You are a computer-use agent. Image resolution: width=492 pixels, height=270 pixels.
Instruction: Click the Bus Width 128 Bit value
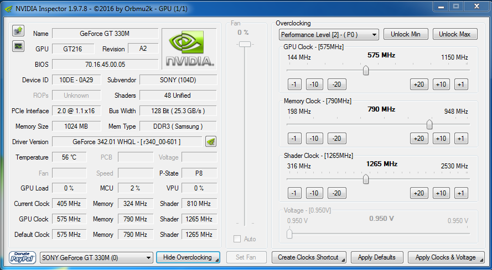tap(178, 111)
